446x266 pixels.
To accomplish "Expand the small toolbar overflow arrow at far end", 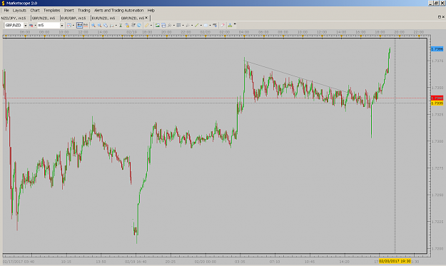I will point(235,24).
